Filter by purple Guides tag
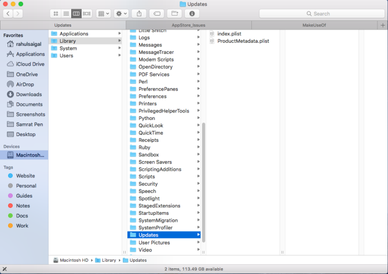Image resolution: width=388 pixels, height=274 pixels. 20,196
